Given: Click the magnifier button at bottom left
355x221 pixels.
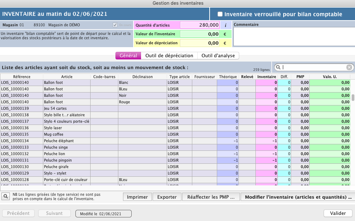Looking at the screenshot, I should coord(6,196).
